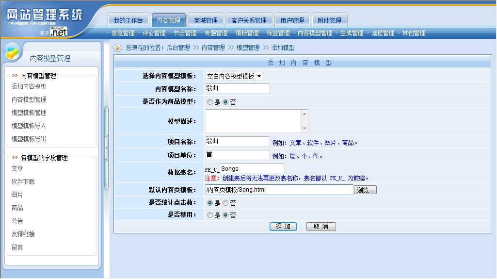
Task: Click the 浏览... button for template
Action: [366, 190]
